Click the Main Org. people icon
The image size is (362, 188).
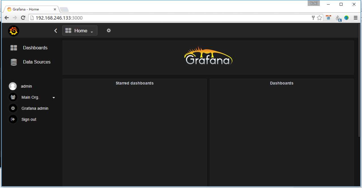point(13,97)
